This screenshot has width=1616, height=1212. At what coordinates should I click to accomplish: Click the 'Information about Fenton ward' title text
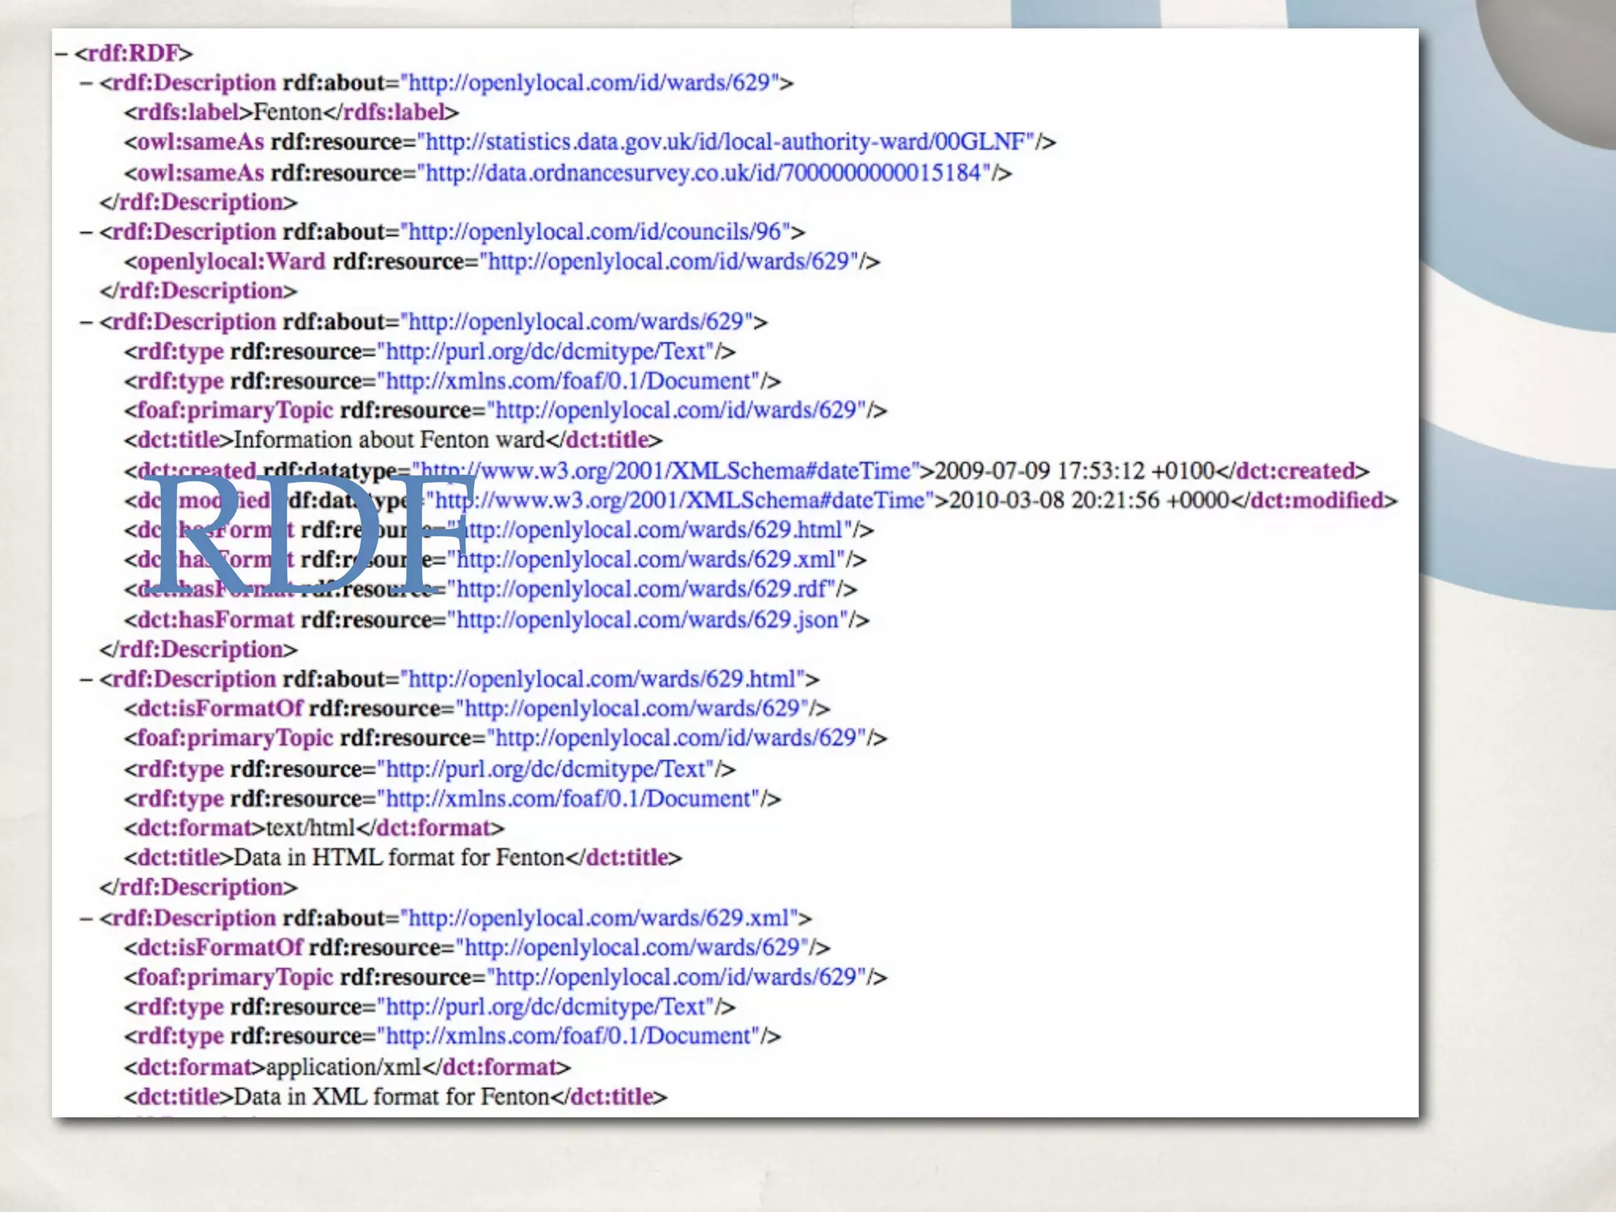(389, 440)
